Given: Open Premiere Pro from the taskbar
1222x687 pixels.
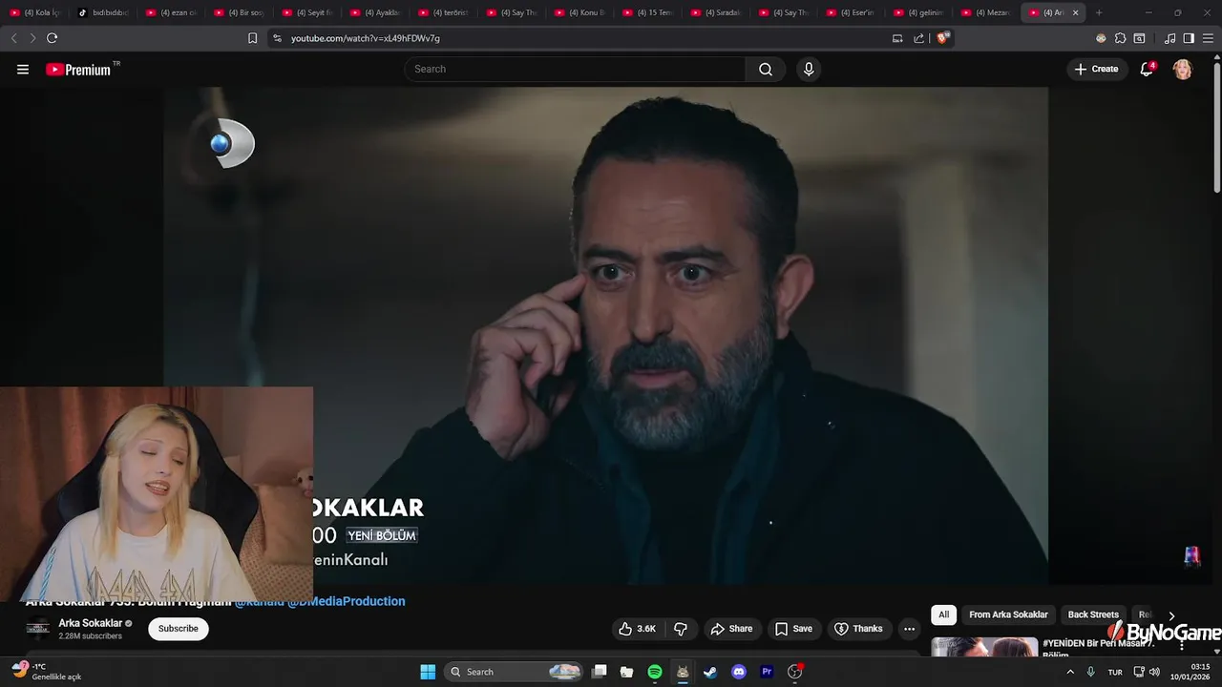Looking at the screenshot, I should pos(766,672).
